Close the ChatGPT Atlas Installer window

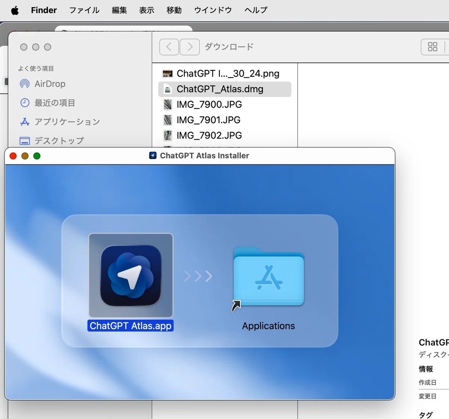[x=13, y=156]
